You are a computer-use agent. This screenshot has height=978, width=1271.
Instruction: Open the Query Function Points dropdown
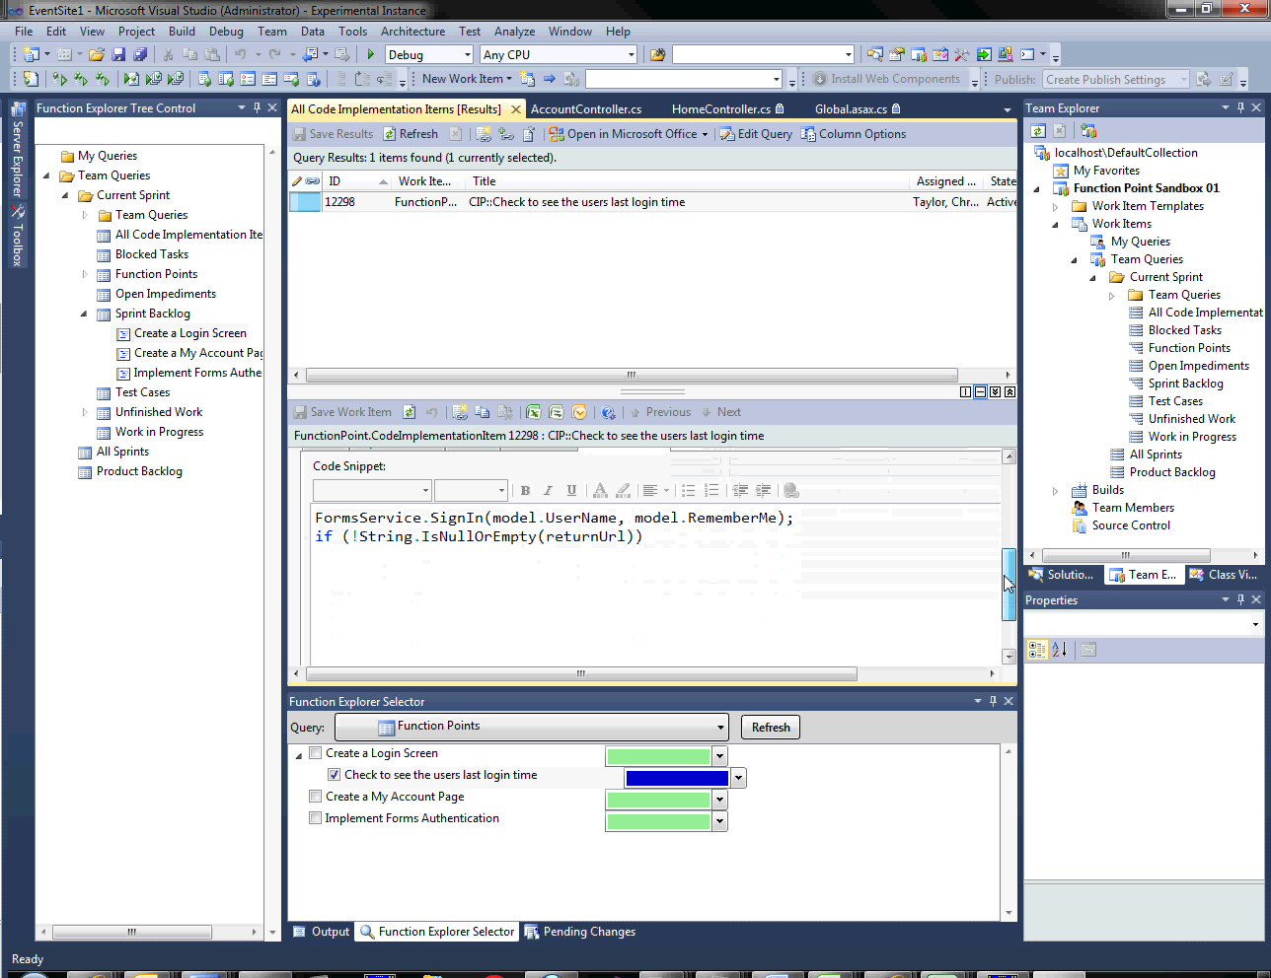coord(532,727)
